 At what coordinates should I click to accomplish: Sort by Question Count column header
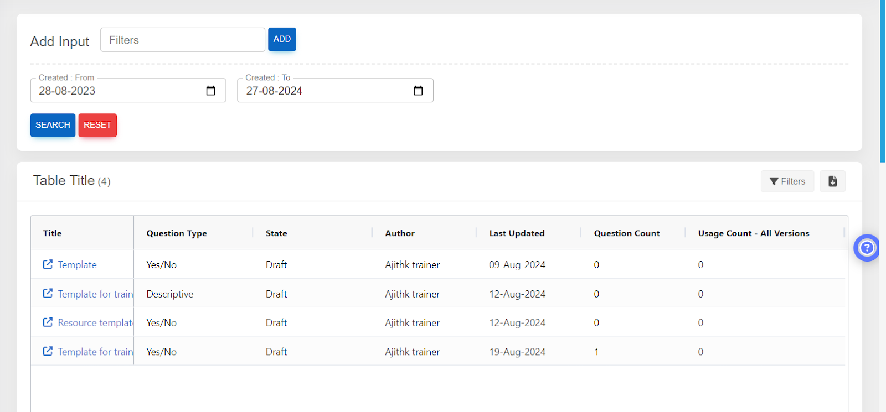627,233
